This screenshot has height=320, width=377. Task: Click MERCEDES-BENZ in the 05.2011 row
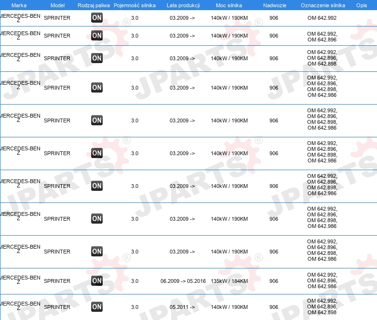click(x=20, y=306)
